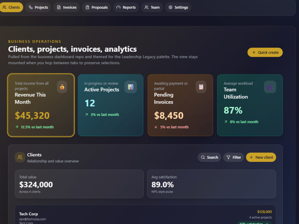Image resolution: width=299 pixels, height=224 pixels.
Task: Click the BUSINESS OPERATIONS heading label
Action: (35, 42)
